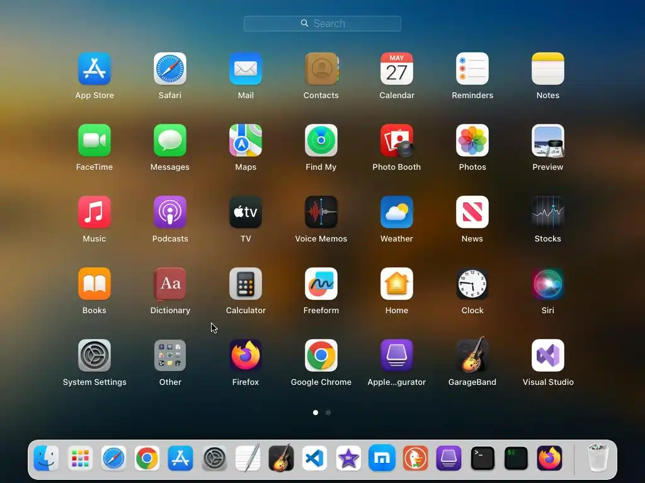
Task: Launch Firefox from the Launchpad grid
Action: (x=246, y=355)
